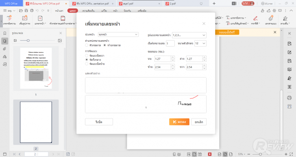Viewport: 296px width, 157px height.
Task: Open a new tab with plus button
Action: tap(214, 4)
